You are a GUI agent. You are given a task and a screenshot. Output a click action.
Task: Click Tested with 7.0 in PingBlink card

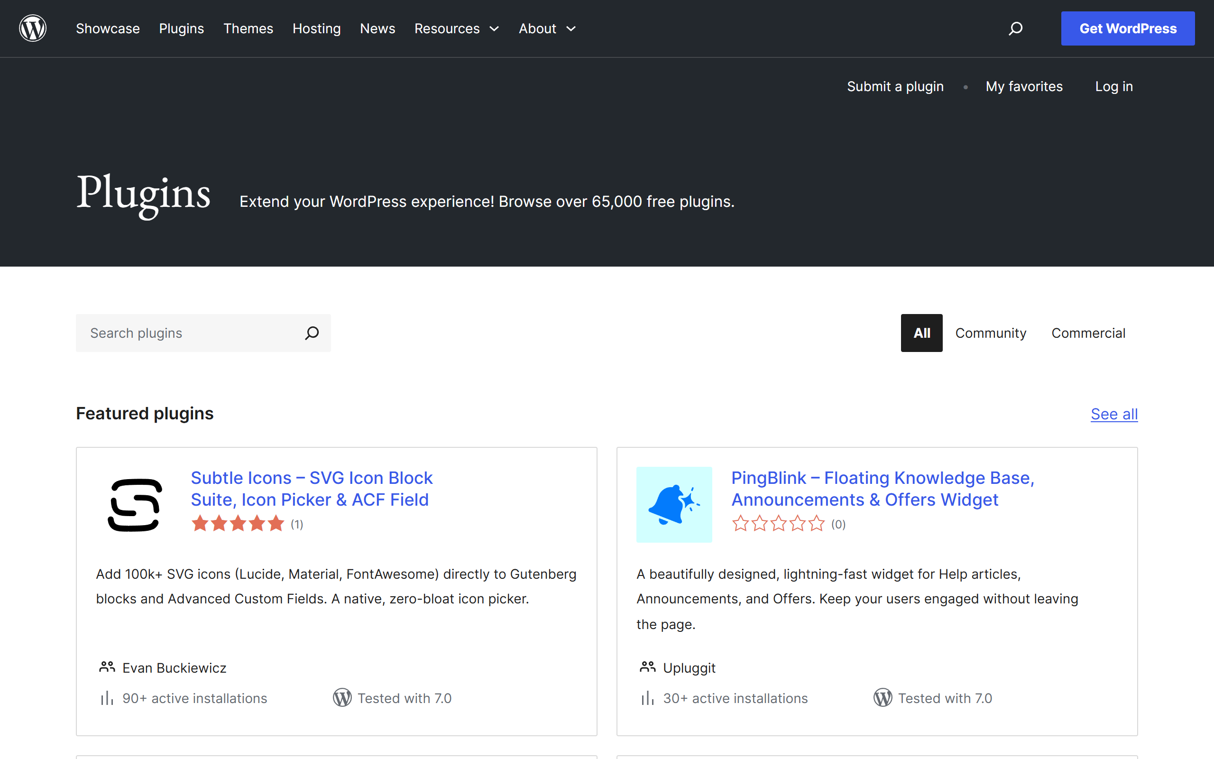point(945,698)
